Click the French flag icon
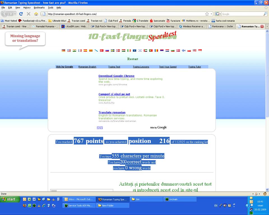Screen dimensions: 269x215 80,51
